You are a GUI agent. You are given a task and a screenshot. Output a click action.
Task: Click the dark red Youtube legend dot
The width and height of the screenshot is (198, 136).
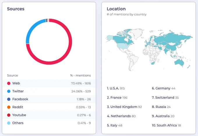point(9,115)
